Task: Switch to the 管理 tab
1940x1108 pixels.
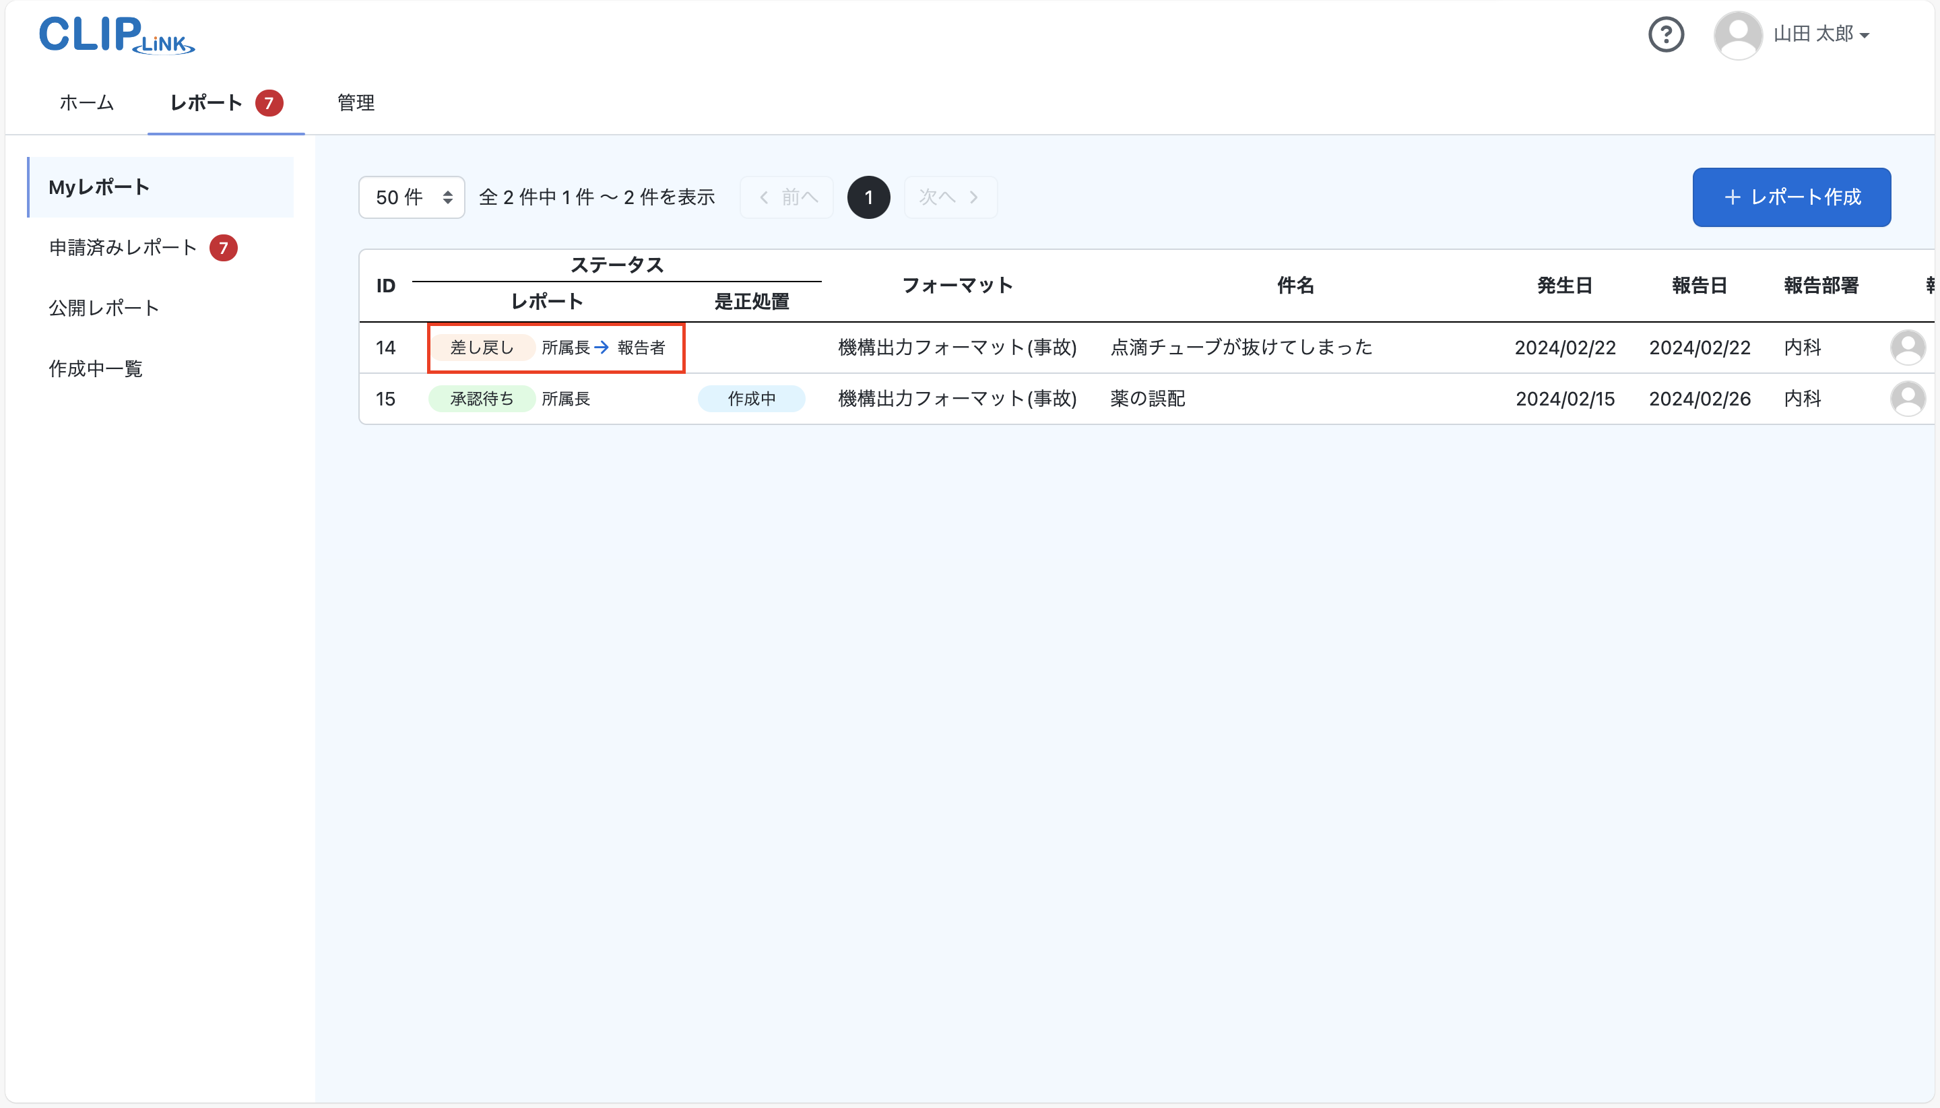Action: [355, 104]
